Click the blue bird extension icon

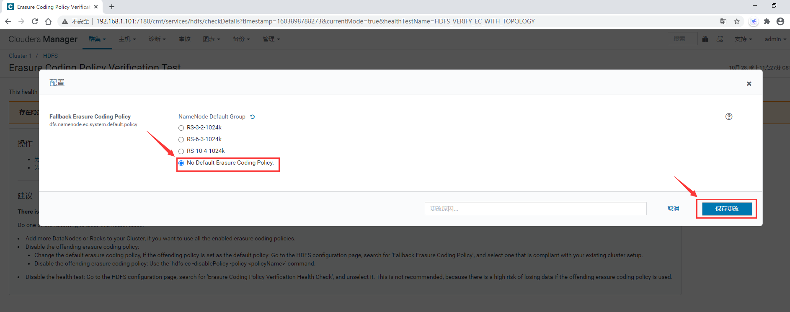coord(754,21)
